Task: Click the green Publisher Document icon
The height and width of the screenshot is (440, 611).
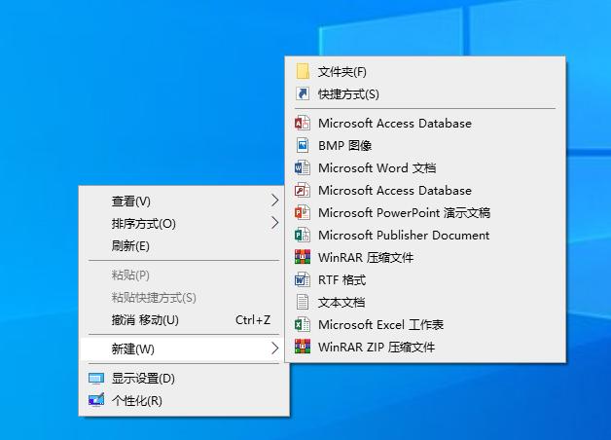Action: pyautogui.click(x=303, y=235)
